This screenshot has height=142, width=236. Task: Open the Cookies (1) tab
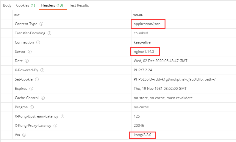click(25, 5)
